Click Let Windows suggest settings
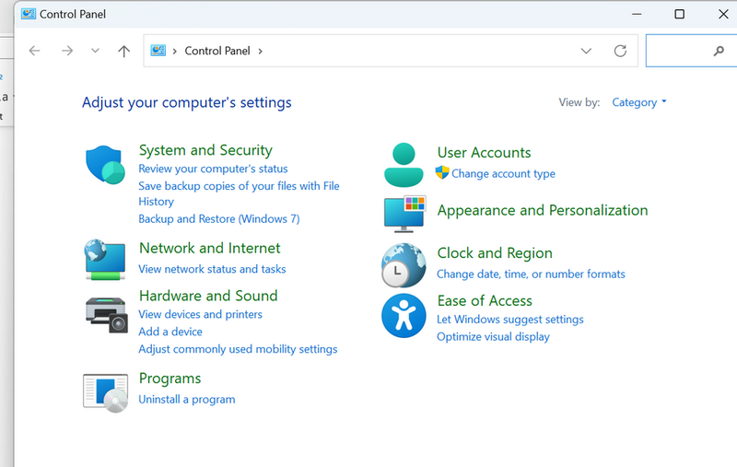The height and width of the screenshot is (467, 737). [510, 320]
